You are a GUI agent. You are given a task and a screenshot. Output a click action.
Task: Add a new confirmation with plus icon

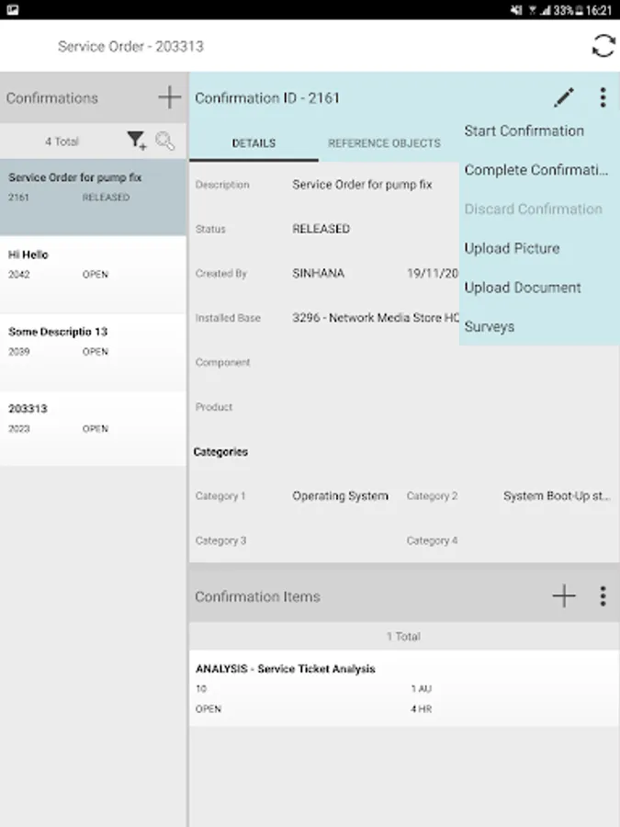coord(169,97)
